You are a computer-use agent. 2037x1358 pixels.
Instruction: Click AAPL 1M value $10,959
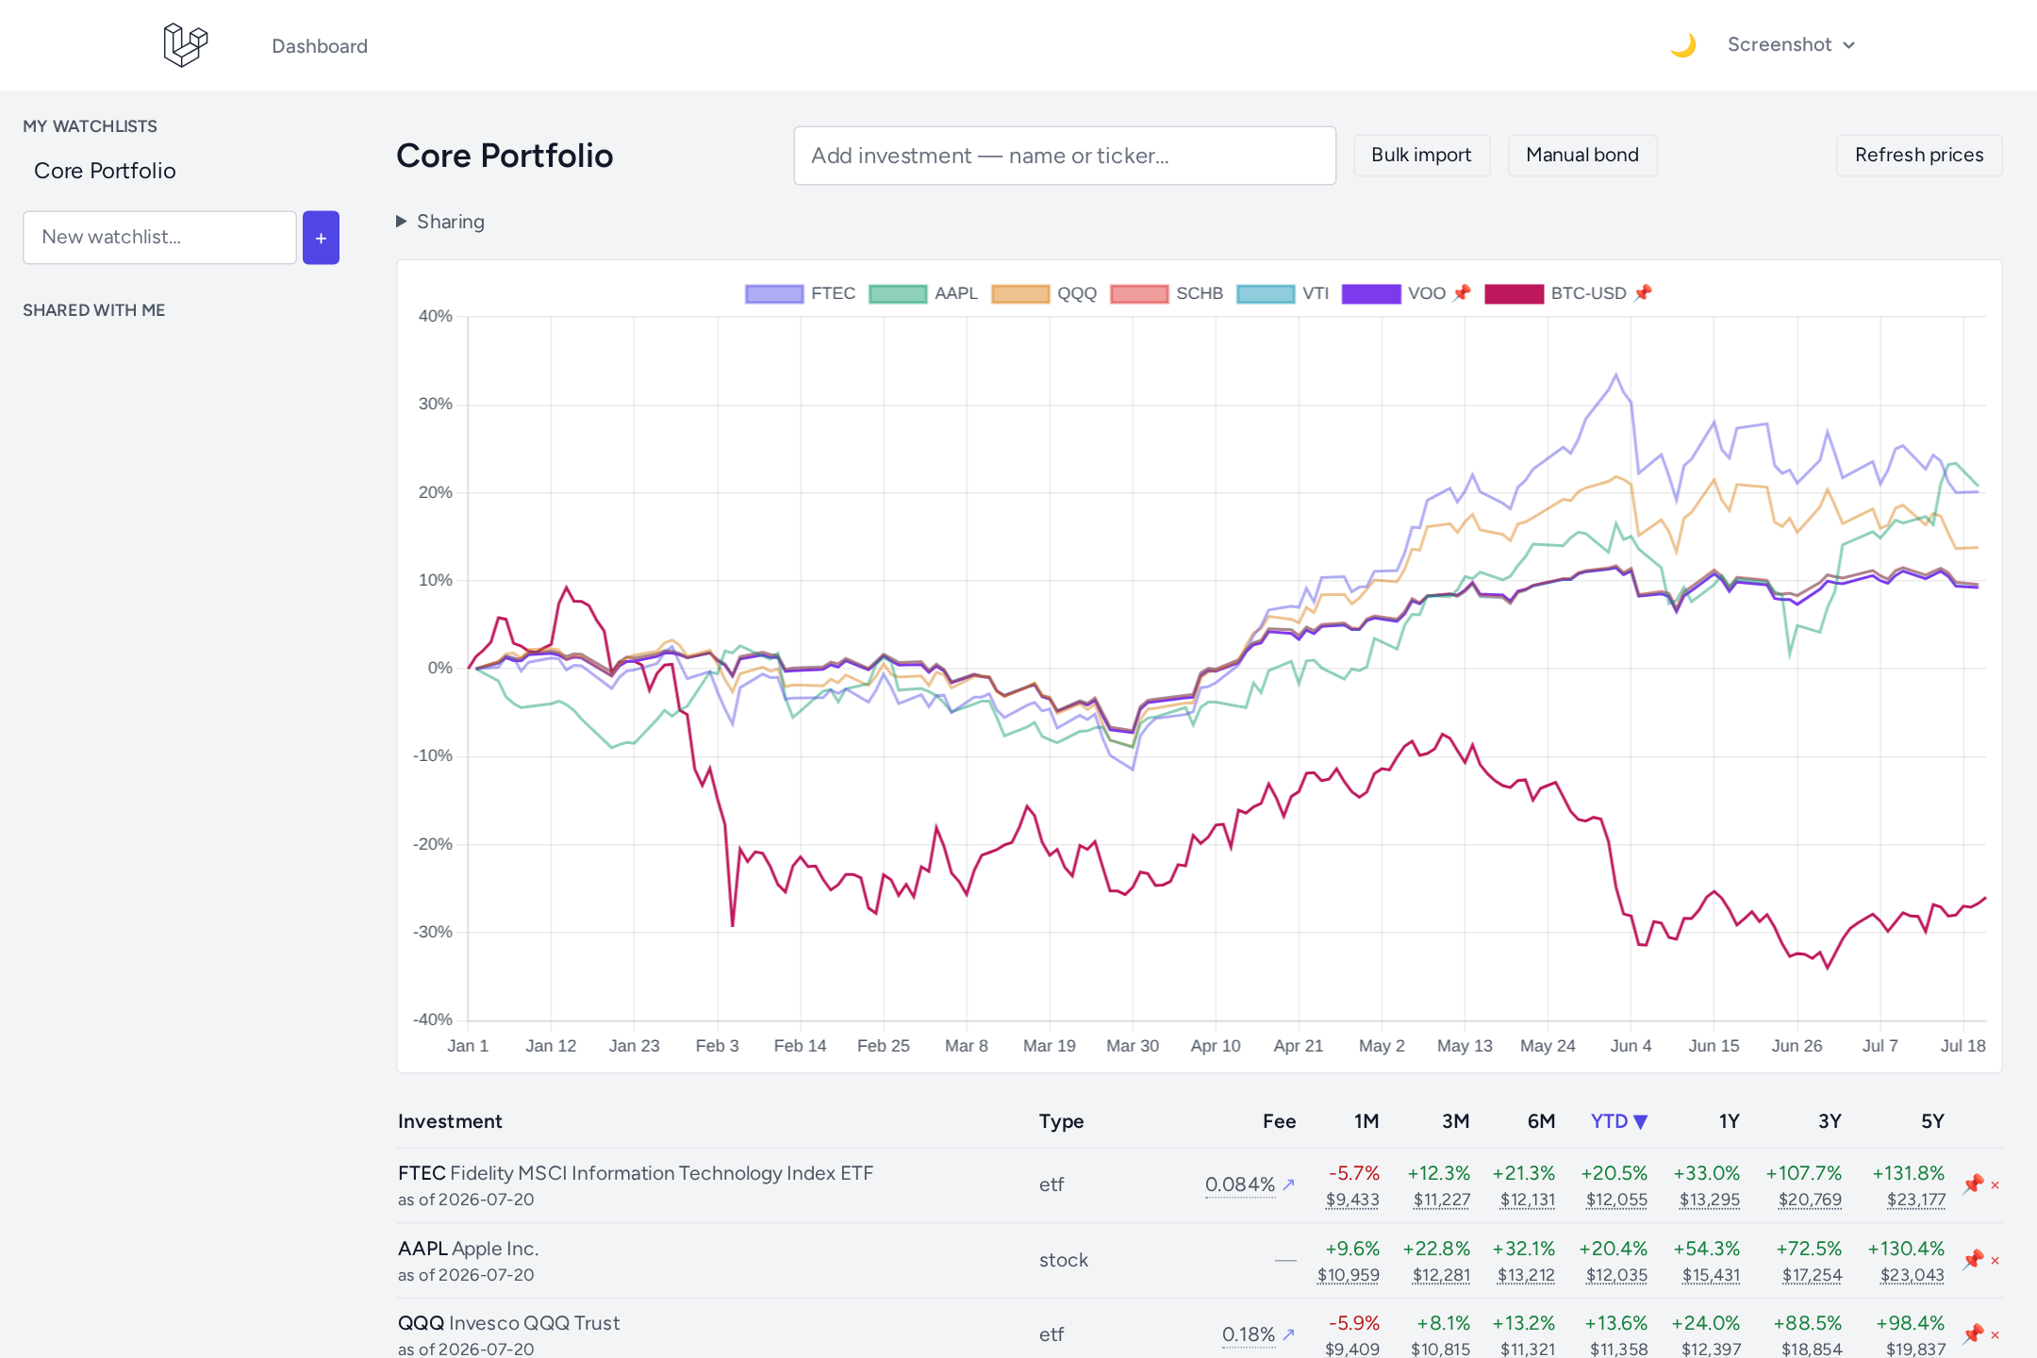[x=1349, y=1275]
